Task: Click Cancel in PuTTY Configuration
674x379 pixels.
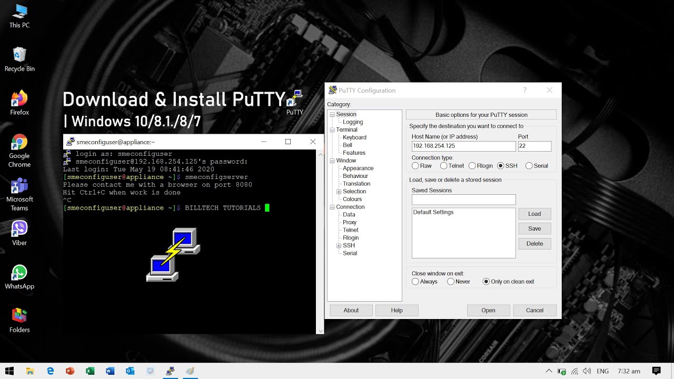Action: (534, 310)
